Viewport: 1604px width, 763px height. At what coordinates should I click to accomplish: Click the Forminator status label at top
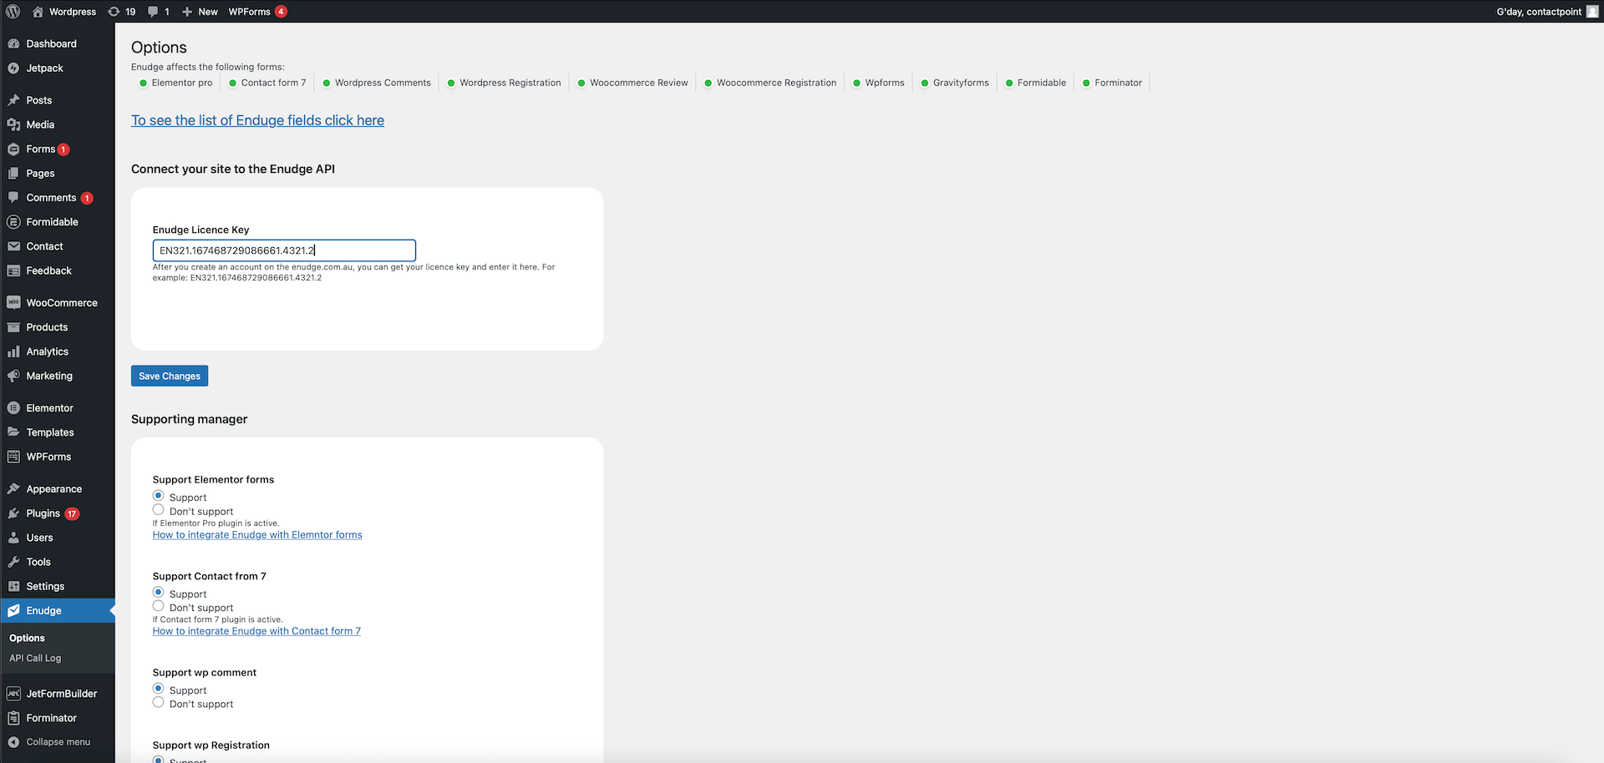pos(1118,83)
